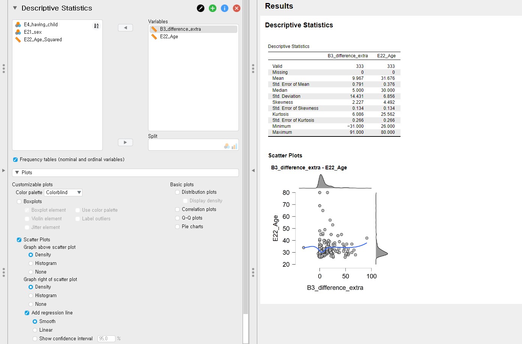Screen dimensions: 522x344
Task: Open the Color palette Colorblind dropdown
Action: coord(63,193)
